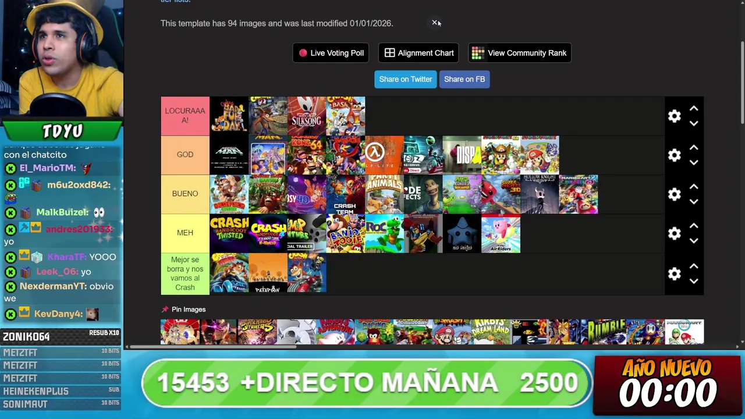Pick Diddy Kong Racing from the image pool
This screenshot has width=745, height=419.
374,332
